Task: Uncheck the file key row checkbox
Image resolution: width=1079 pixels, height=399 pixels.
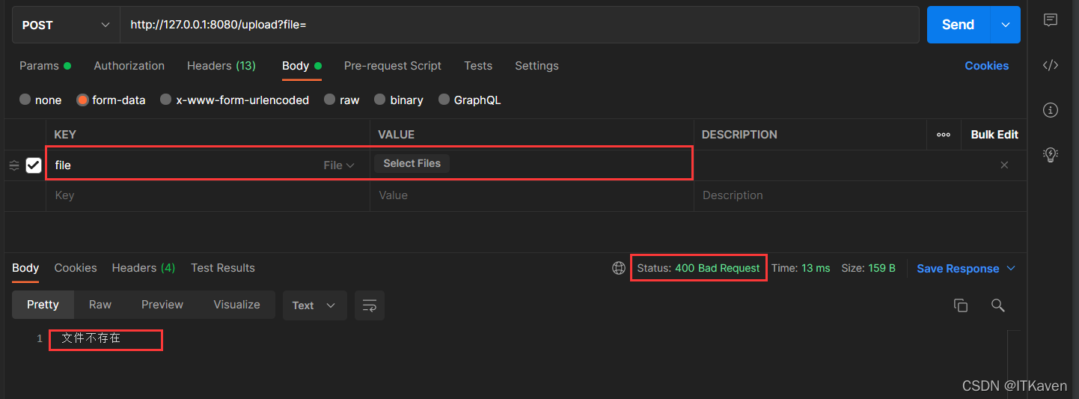Action: 34,165
